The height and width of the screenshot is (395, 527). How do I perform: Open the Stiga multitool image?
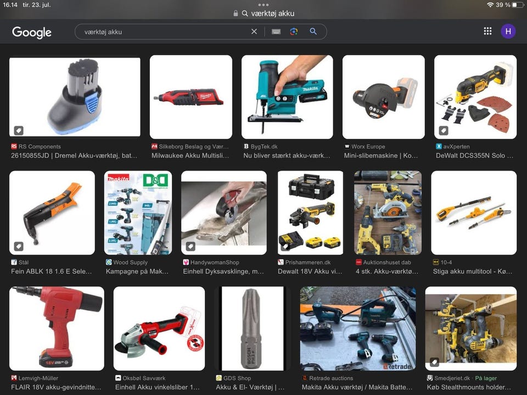point(474,213)
